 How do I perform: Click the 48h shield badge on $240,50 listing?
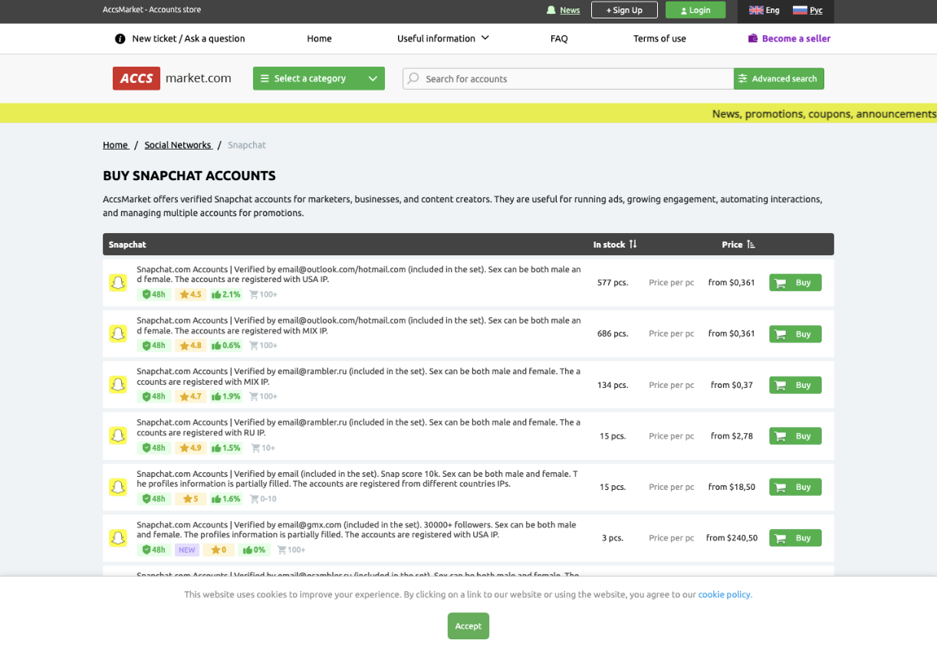[x=154, y=550]
